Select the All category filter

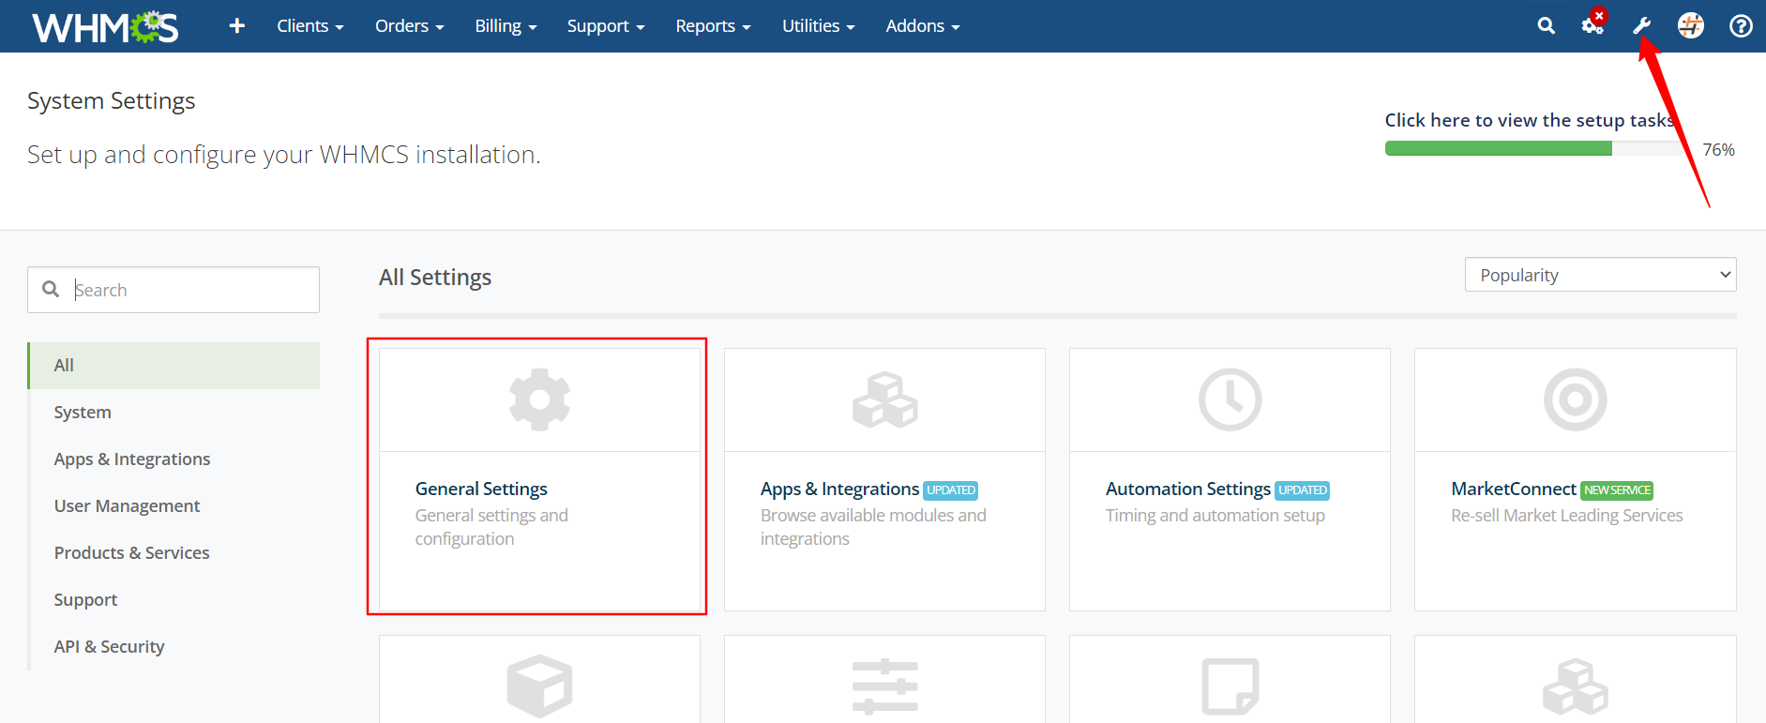[x=174, y=366]
